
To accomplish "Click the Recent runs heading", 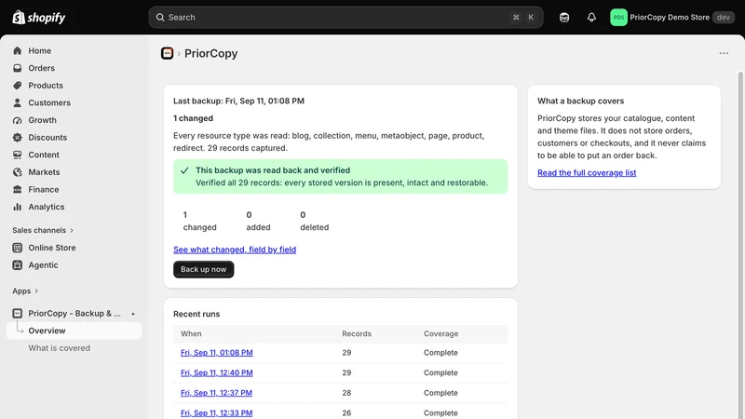I will pos(196,314).
